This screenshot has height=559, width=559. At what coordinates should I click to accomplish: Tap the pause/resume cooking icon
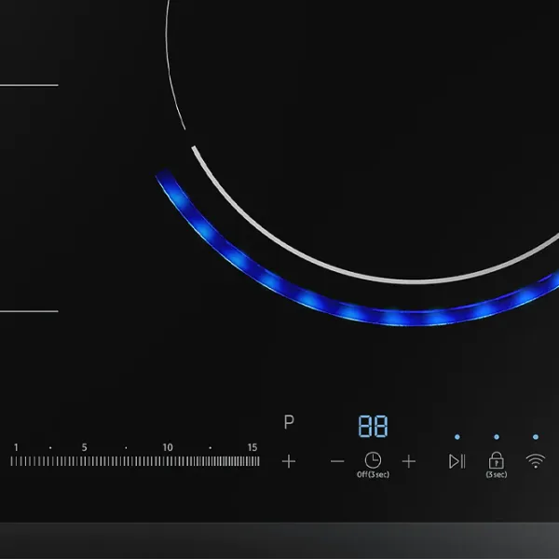(x=457, y=461)
